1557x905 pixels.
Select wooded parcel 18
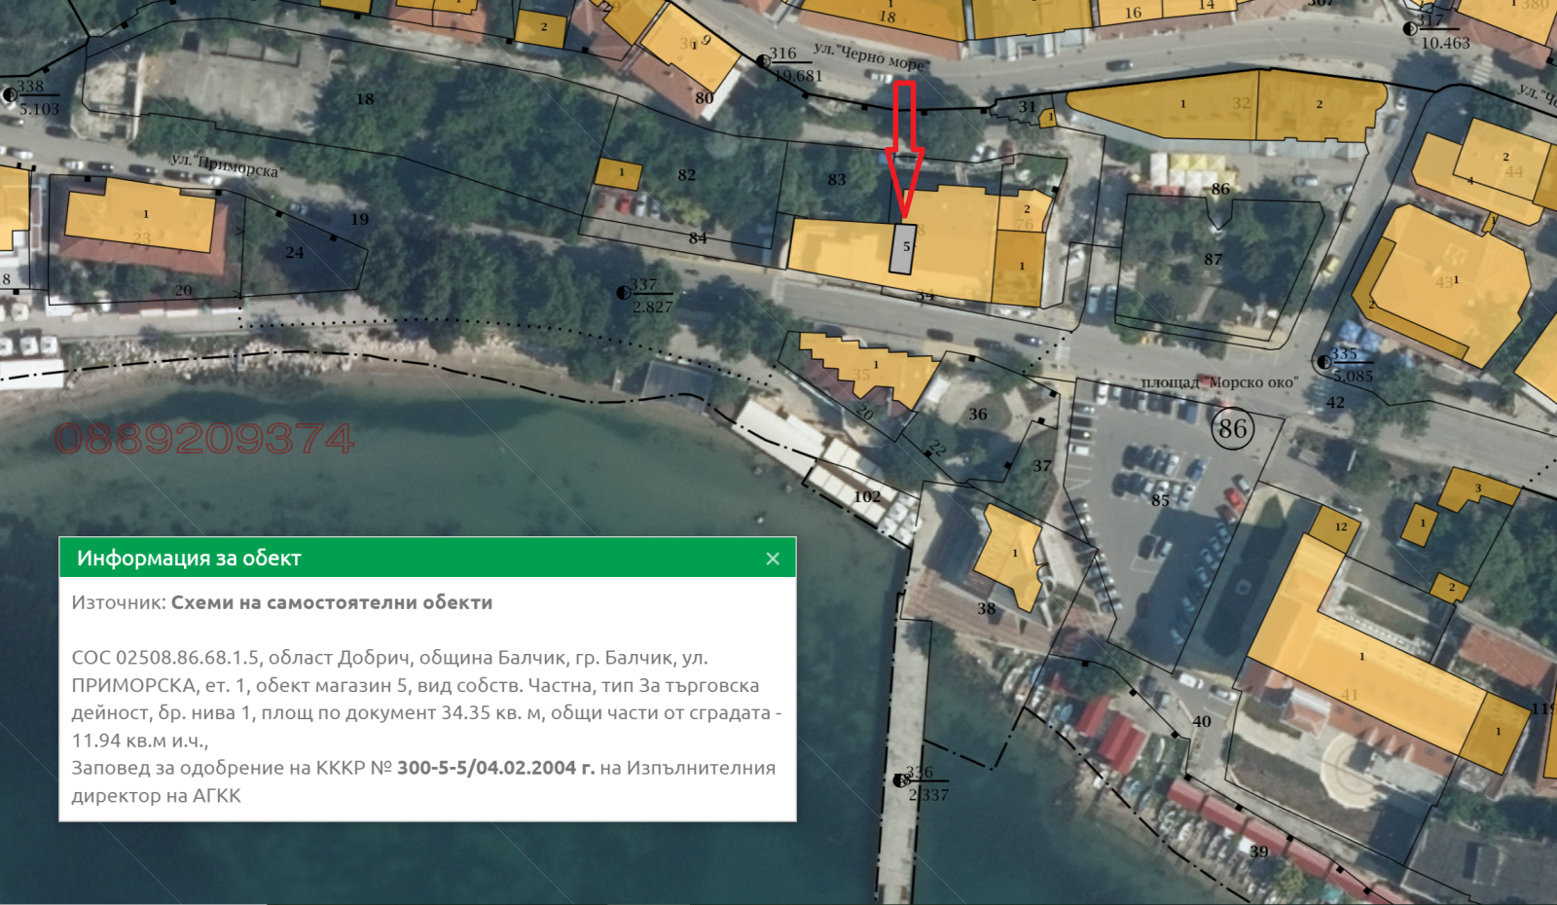pos(365,99)
